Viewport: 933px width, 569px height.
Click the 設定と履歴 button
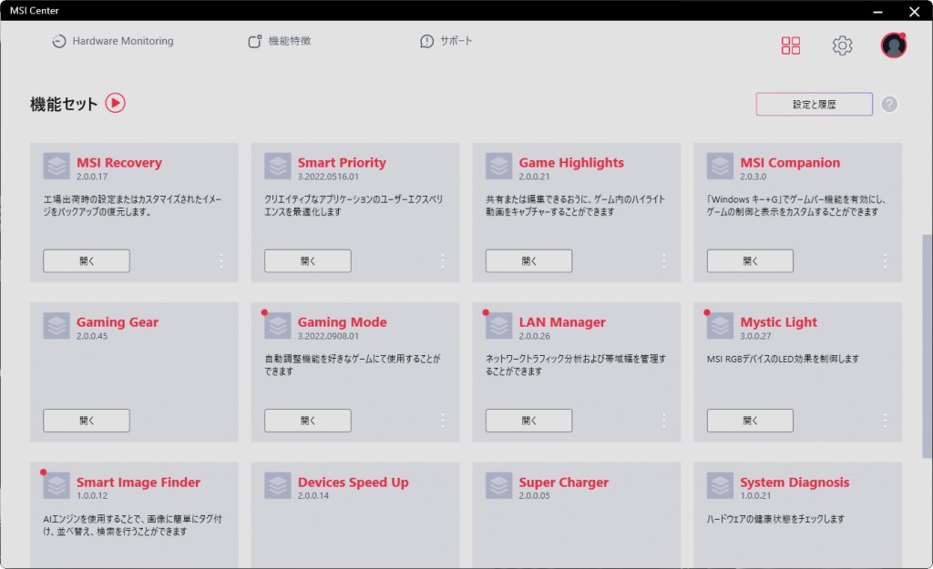click(814, 105)
